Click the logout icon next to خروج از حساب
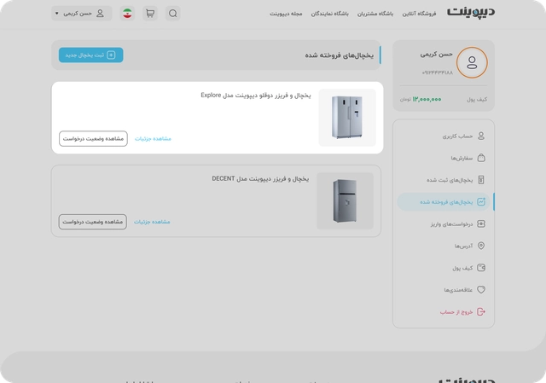 pos(481,311)
